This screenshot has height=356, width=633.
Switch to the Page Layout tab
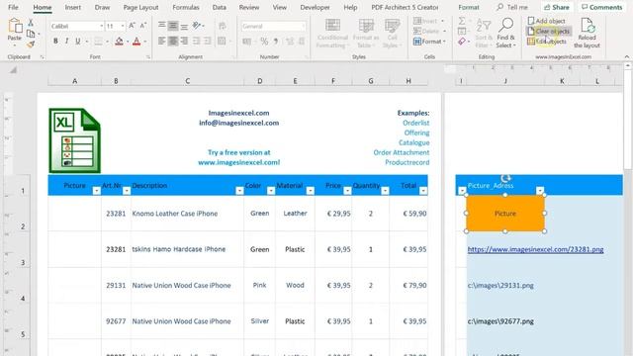coord(140,7)
